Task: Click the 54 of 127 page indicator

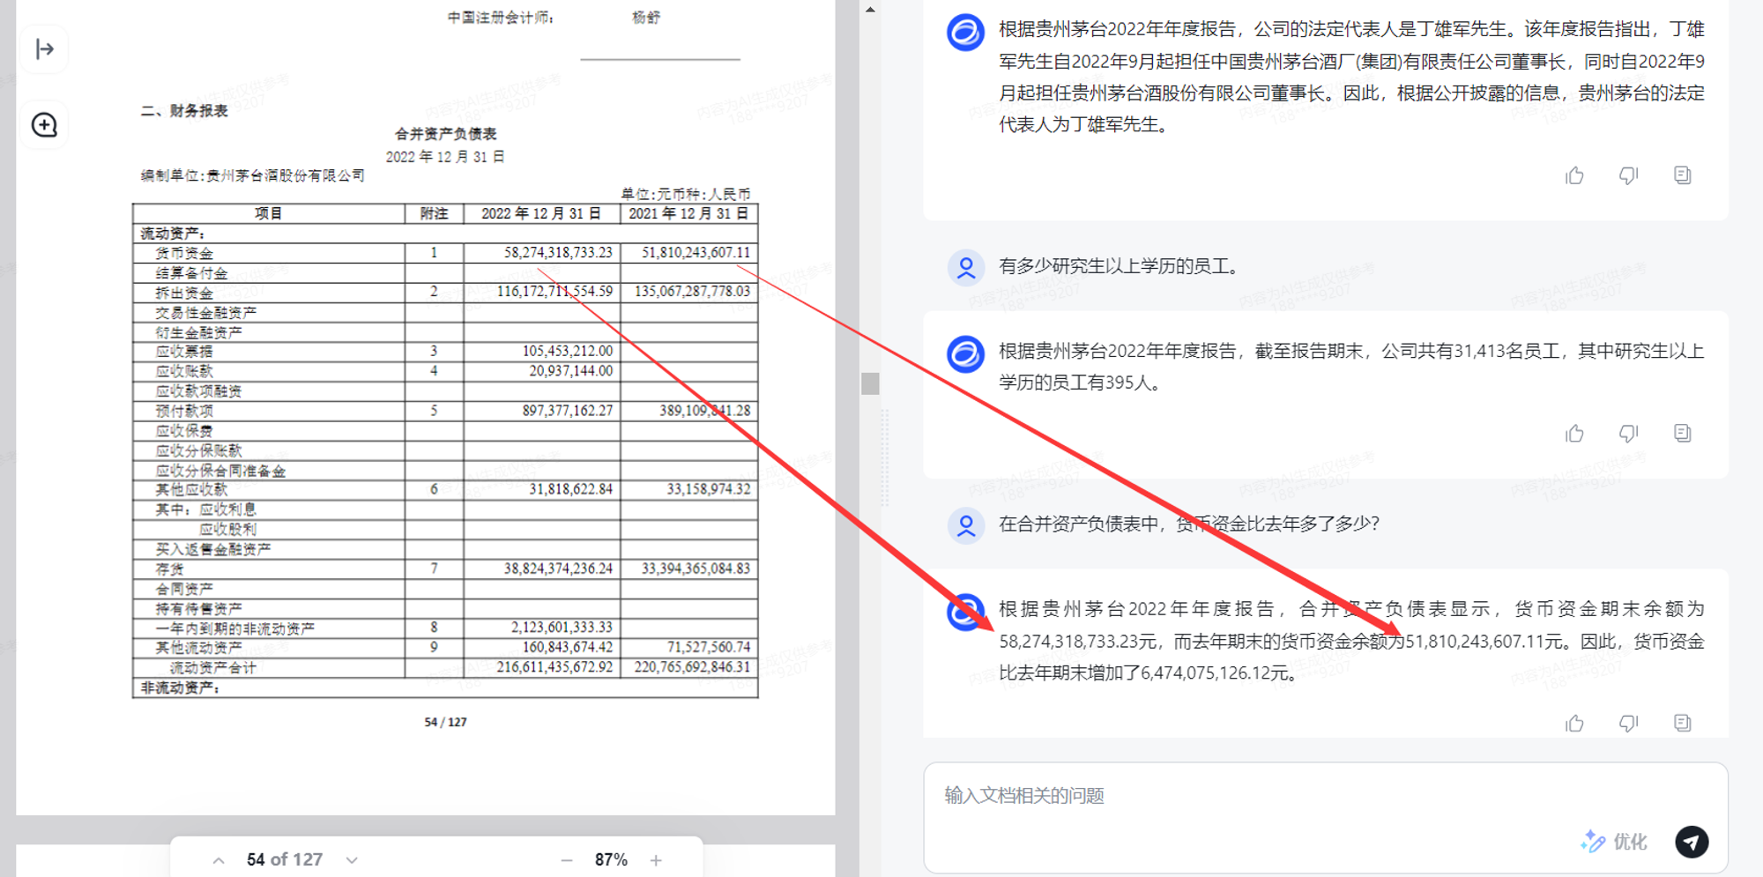Action: coord(285,860)
